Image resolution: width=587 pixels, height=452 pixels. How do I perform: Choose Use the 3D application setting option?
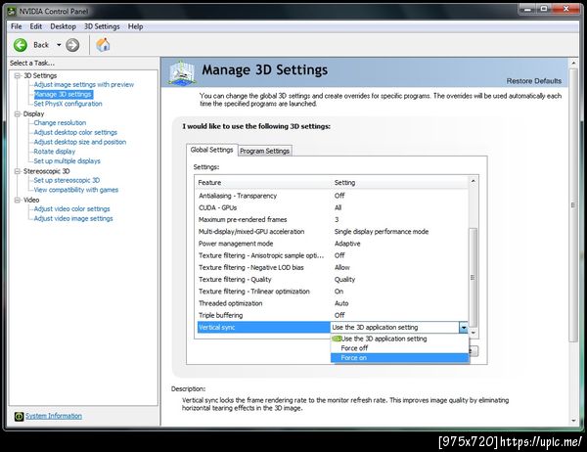click(x=399, y=339)
